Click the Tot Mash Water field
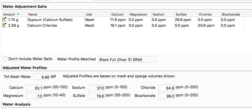252x109 pixels. tap(41, 77)
